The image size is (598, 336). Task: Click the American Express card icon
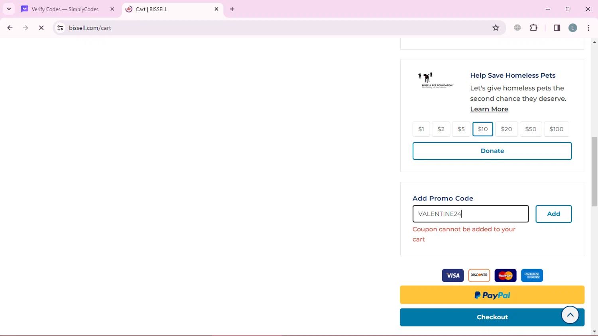click(532, 275)
